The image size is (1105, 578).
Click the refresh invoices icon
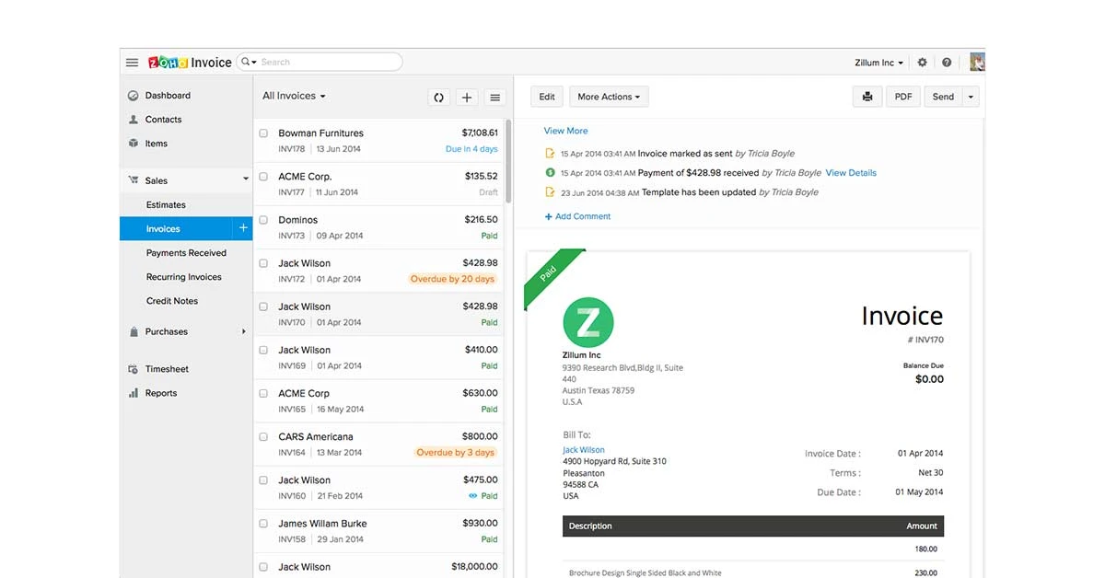(438, 97)
